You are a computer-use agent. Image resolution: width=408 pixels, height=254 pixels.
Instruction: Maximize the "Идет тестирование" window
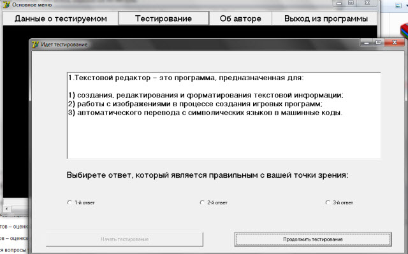click(378, 42)
